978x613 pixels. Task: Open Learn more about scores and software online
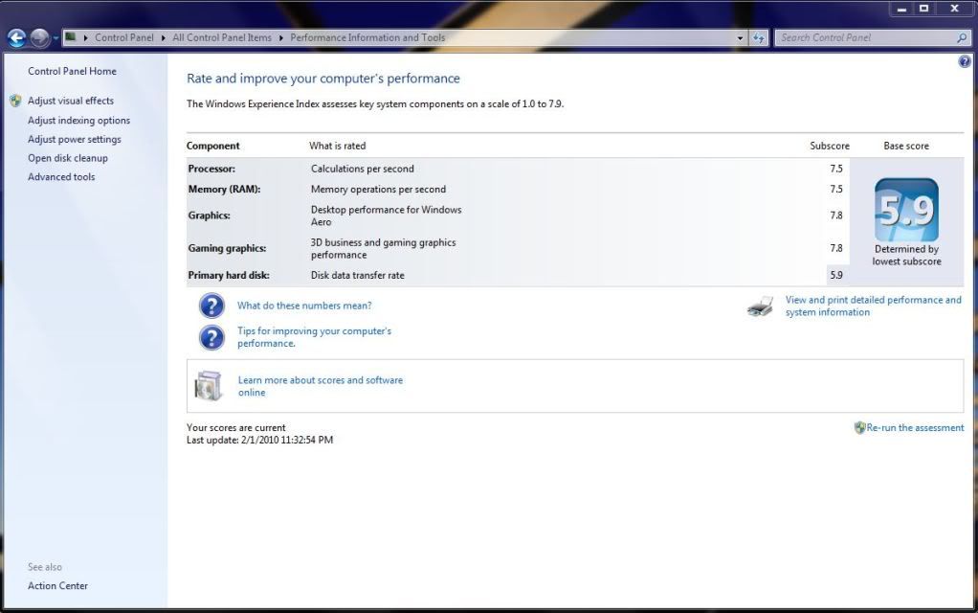[320, 386]
